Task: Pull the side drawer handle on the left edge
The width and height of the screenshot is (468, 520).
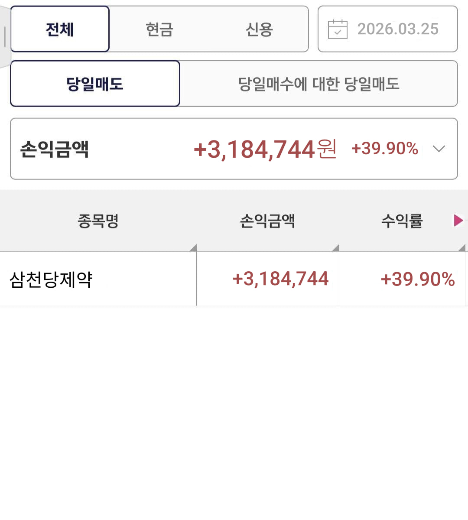Action: click(x=5, y=37)
